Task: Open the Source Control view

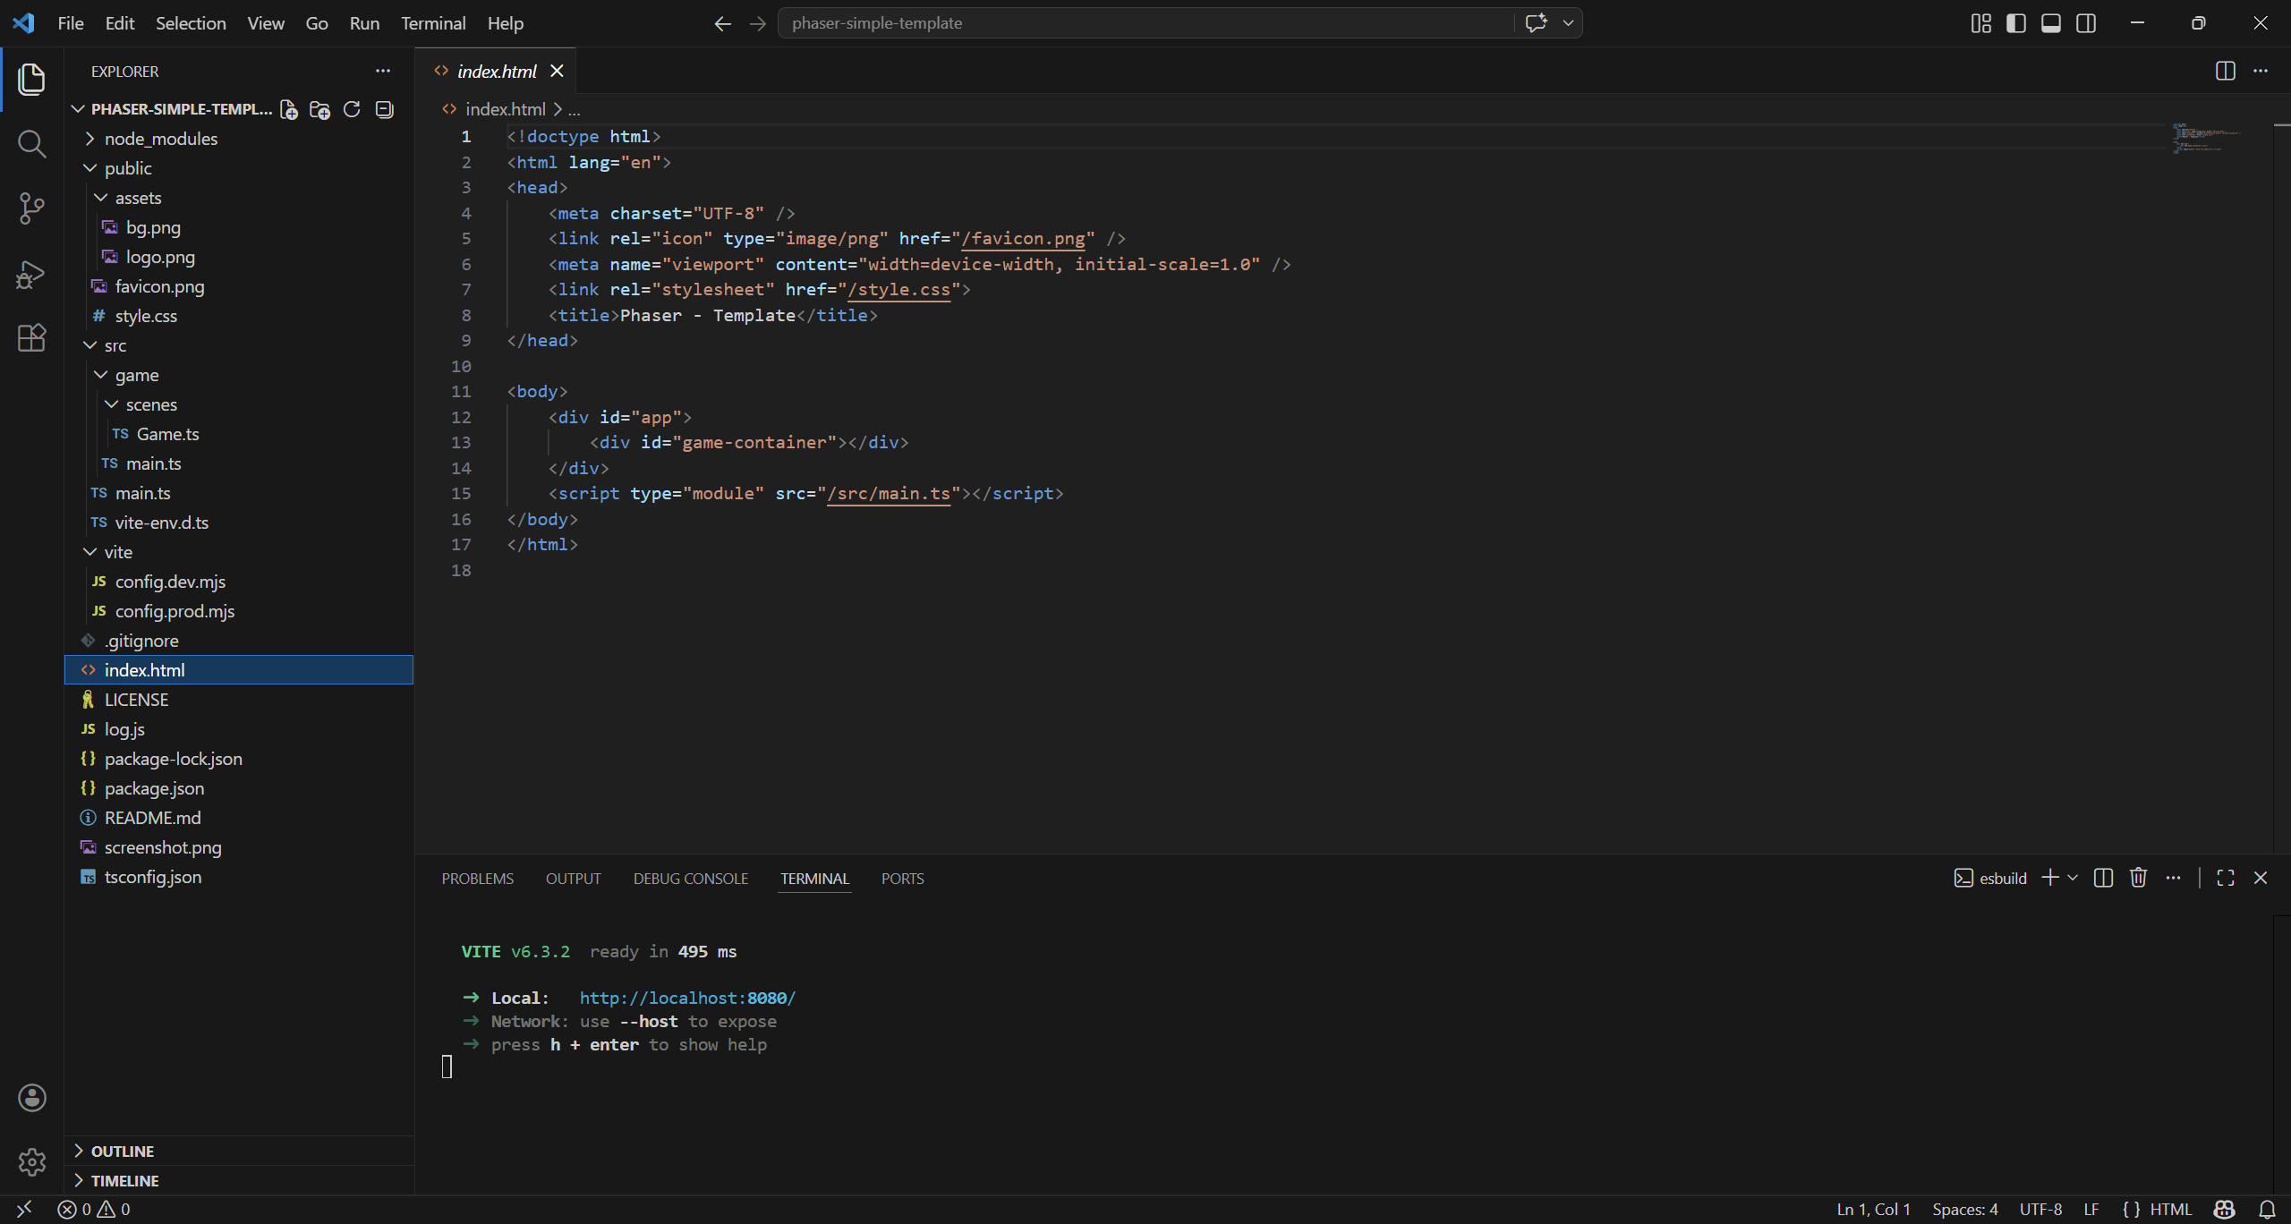Action: pyautogui.click(x=31, y=208)
